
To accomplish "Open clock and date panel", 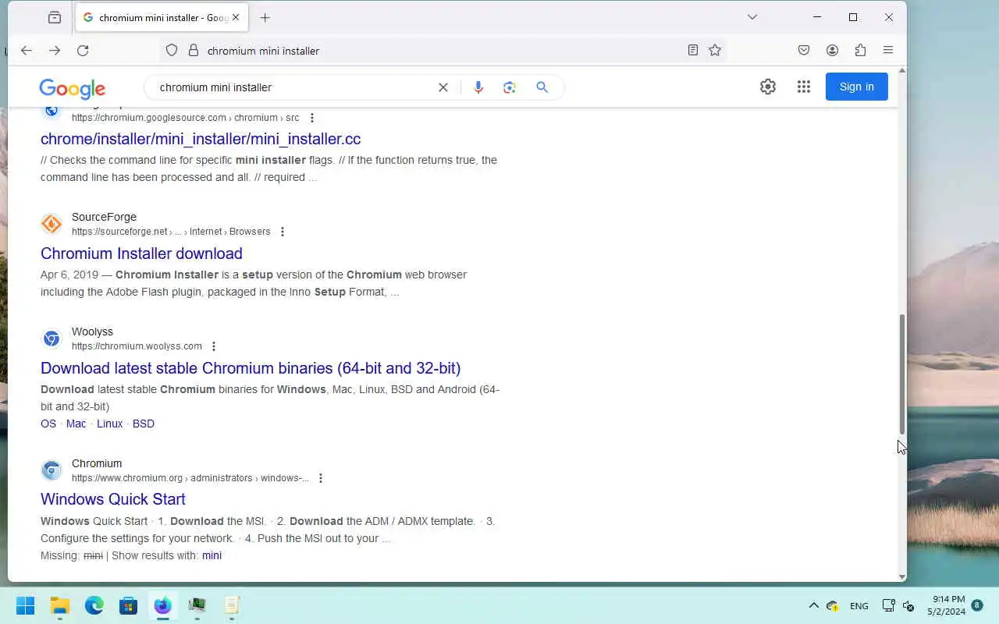I will (x=946, y=605).
